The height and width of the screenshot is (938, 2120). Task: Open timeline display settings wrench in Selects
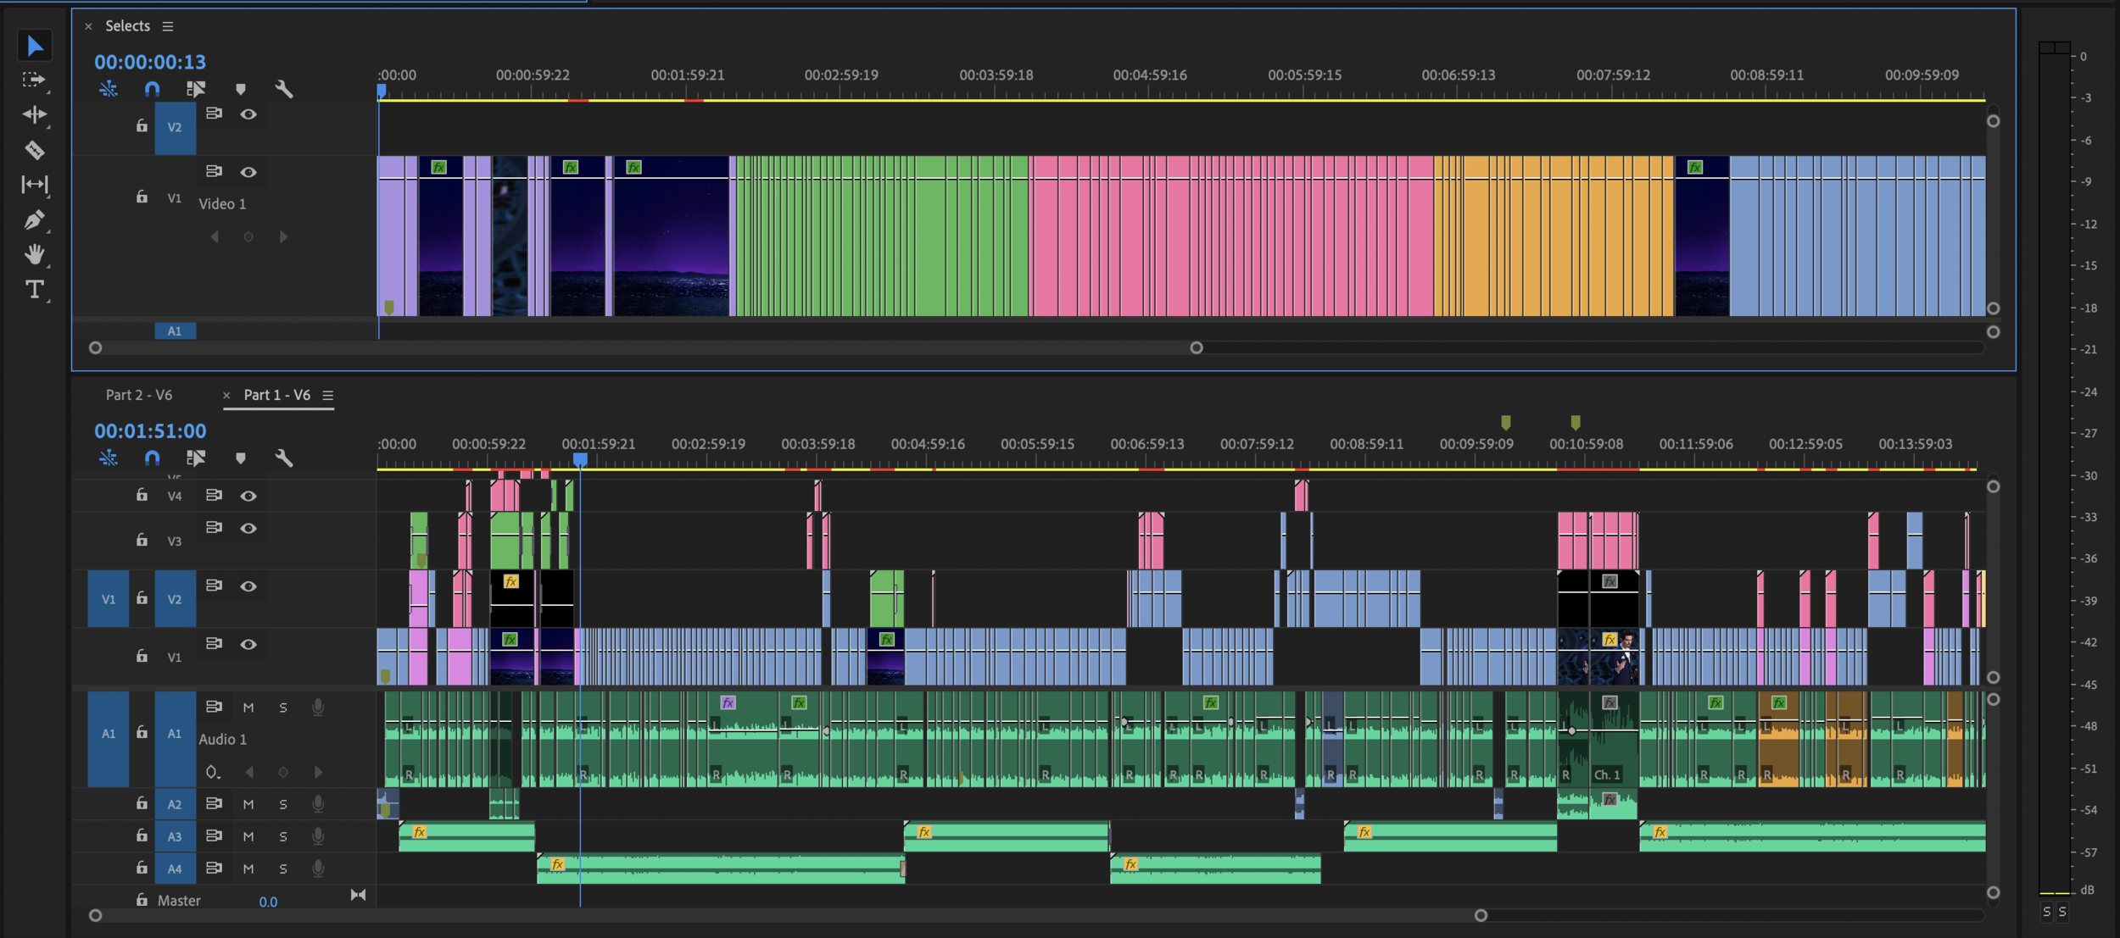284,88
